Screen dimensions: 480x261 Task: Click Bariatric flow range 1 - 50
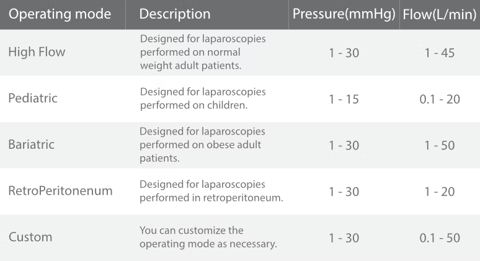click(x=440, y=145)
